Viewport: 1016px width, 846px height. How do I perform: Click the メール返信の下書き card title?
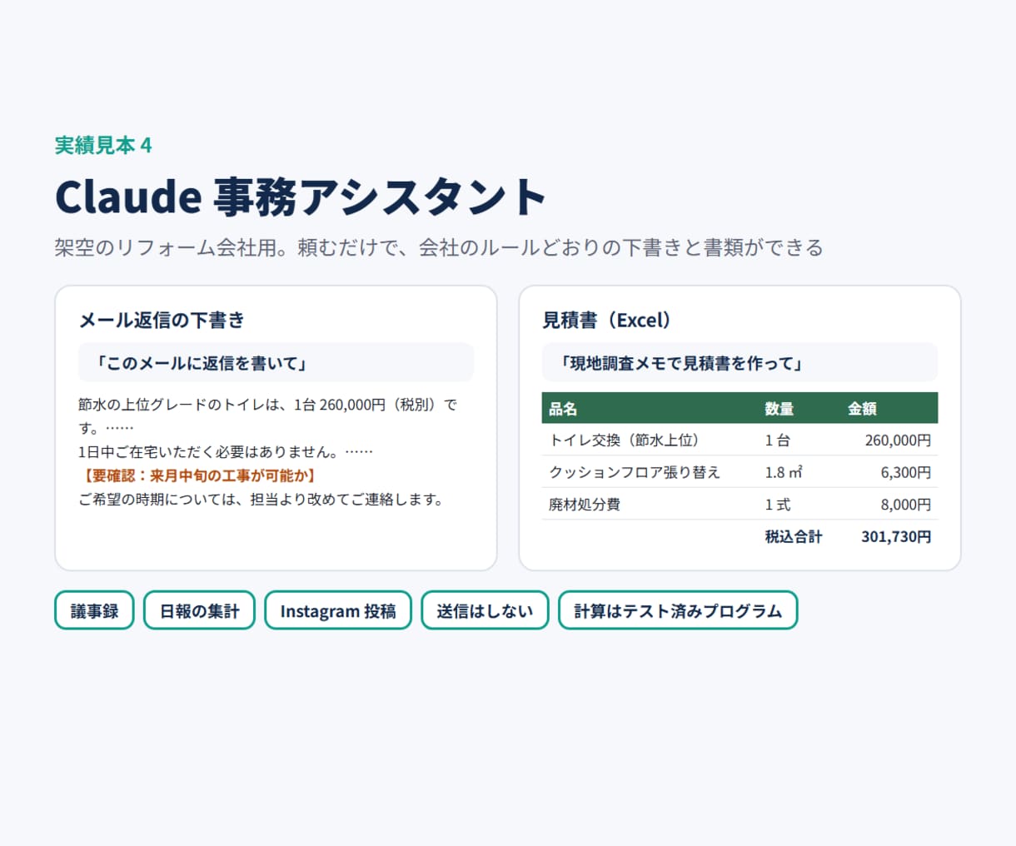tap(162, 320)
